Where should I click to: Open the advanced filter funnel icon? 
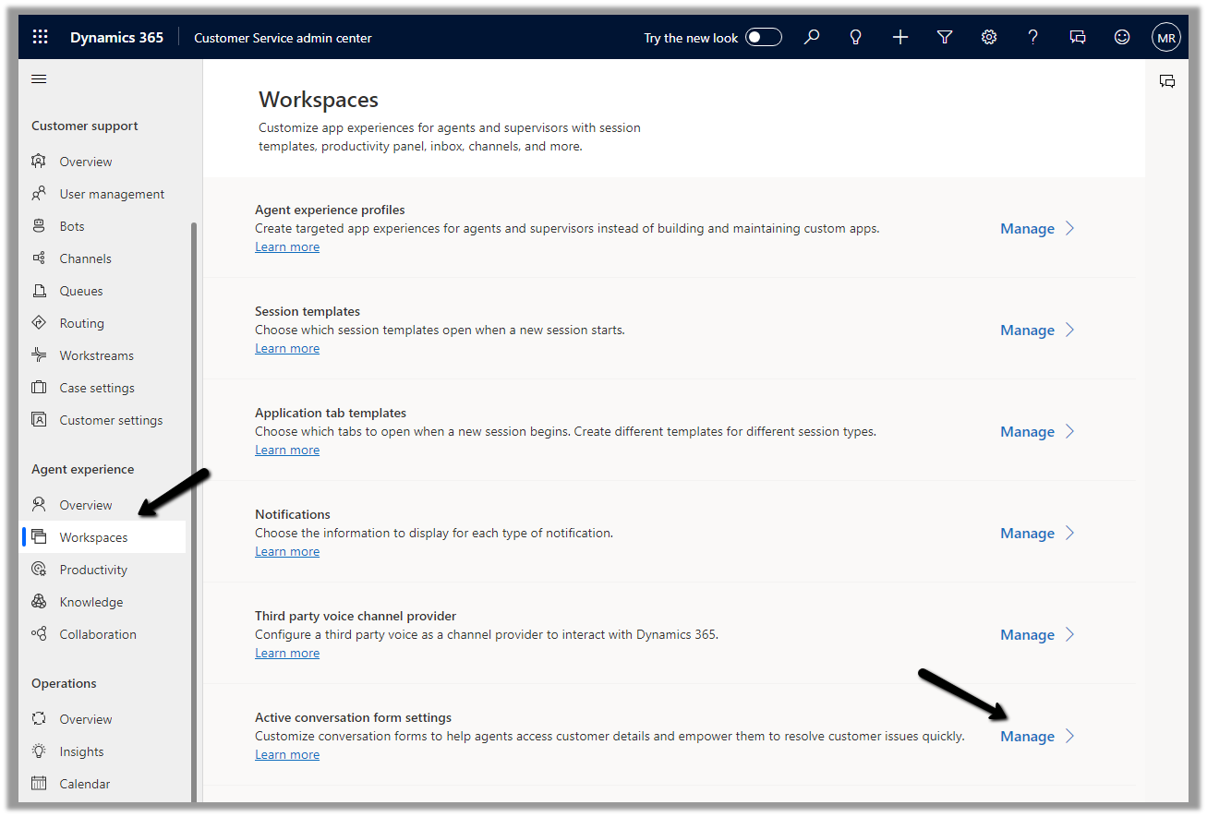945,37
